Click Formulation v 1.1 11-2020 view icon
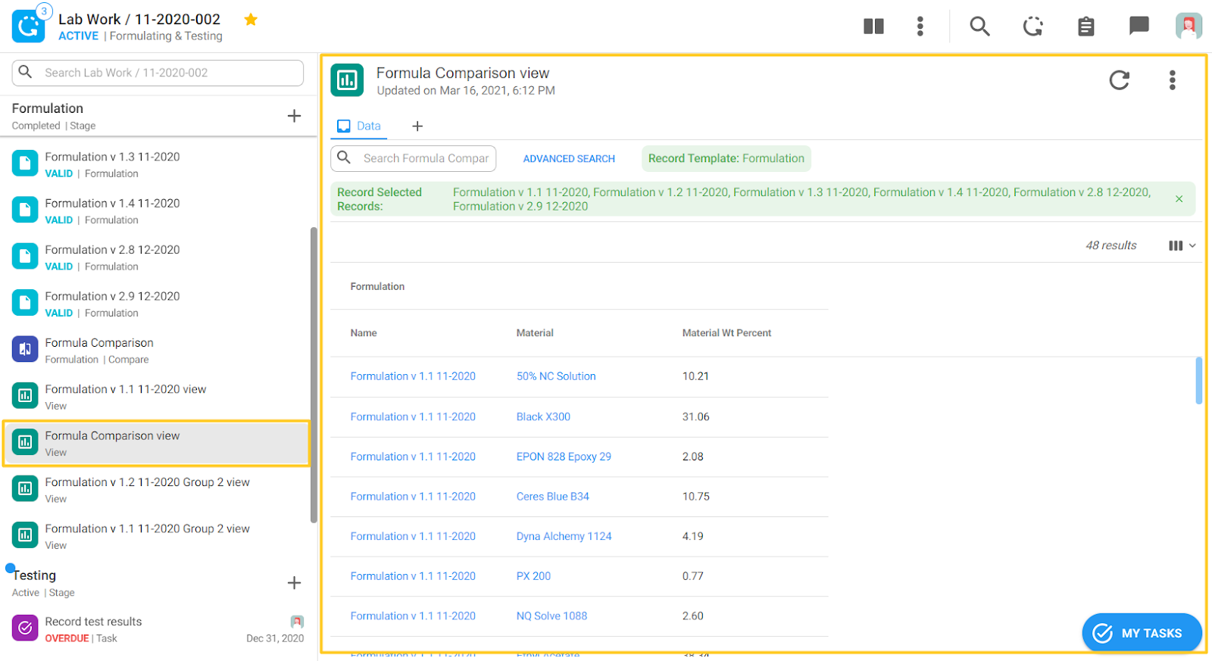Image resolution: width=1212 pixels, height=661 pixels. [x=25, y=396]
